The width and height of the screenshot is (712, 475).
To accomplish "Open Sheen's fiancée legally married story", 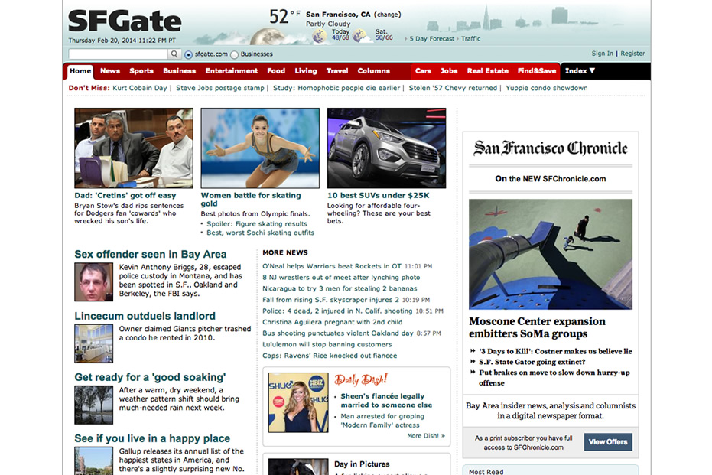I will pos(386,401).
